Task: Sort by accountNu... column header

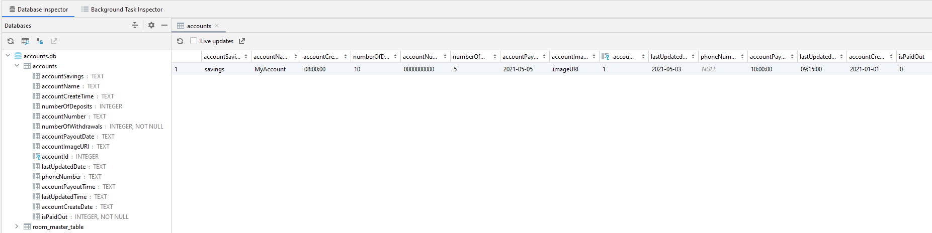Action: tap(425, 57)
